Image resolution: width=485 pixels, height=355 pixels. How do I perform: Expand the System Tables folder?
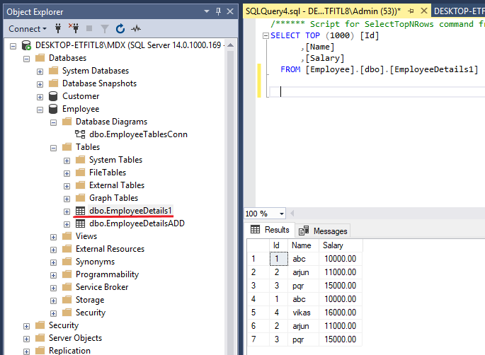click(x=67, y=161)
